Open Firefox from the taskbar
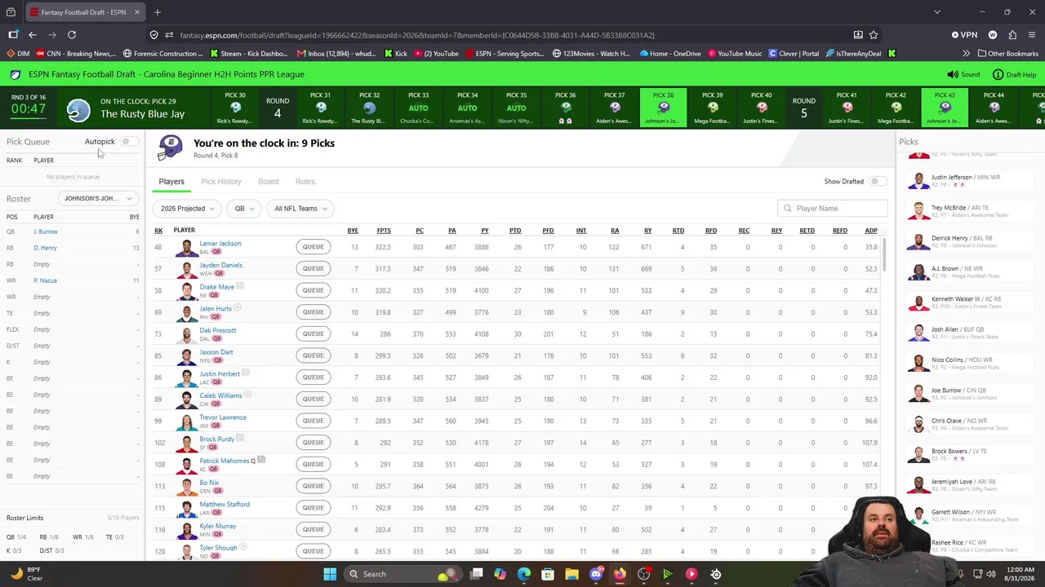The width and height of the screenshot is (1045, 587). [x=620, y=574]
